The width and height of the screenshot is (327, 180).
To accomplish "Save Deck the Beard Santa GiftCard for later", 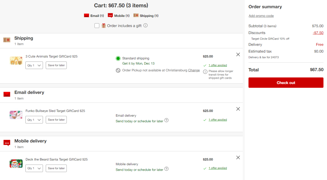I will (x=56, y=168).
